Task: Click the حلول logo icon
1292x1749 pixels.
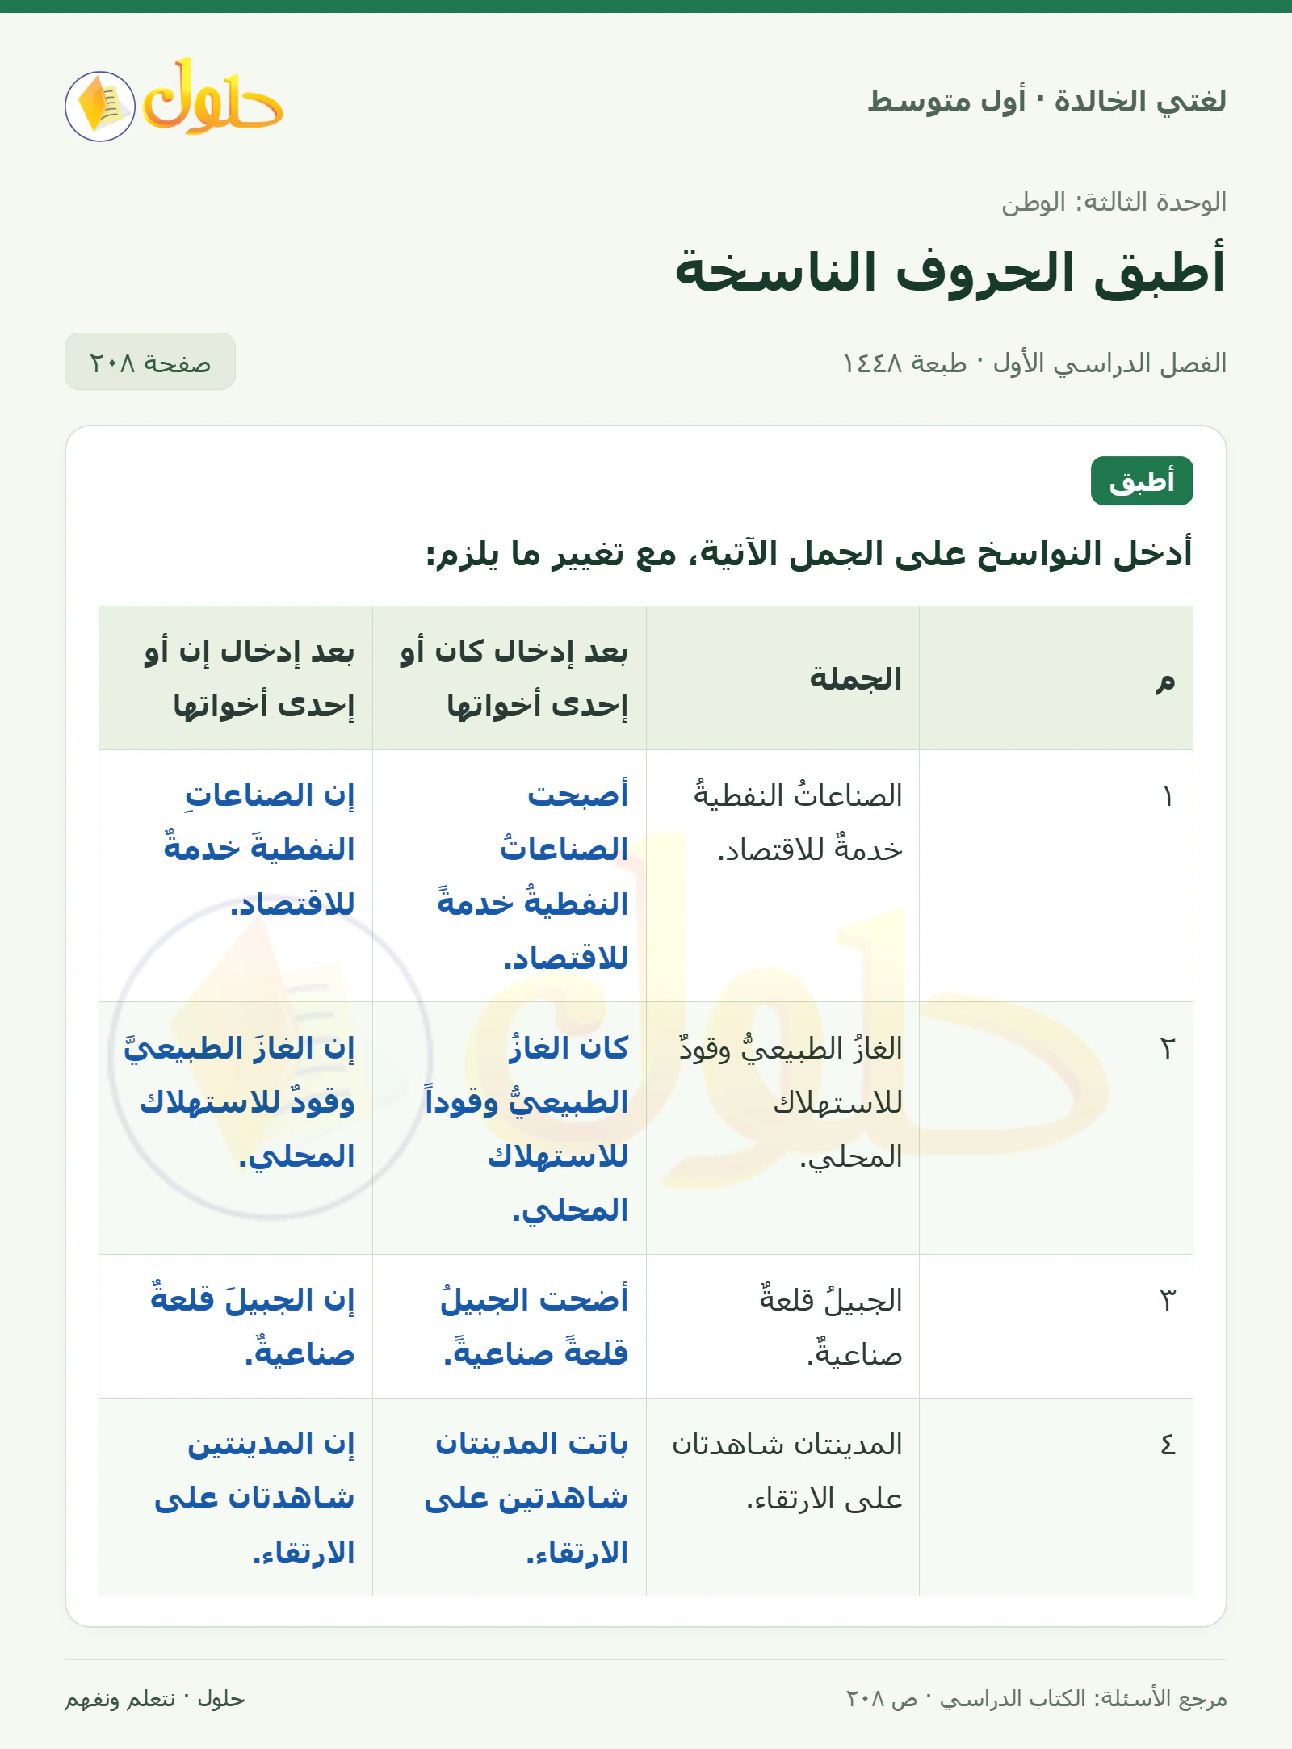Action: 174,101
